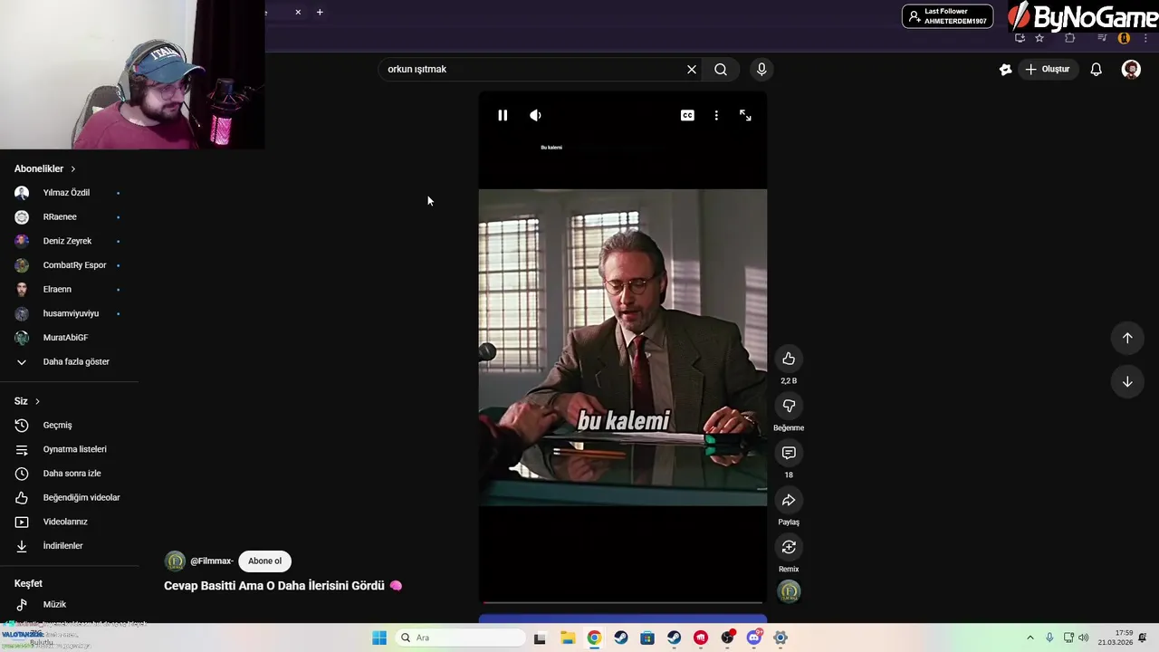The image size is (1159, 652).
Task: Click the Oluştur create button
Action: [1049, 69]
